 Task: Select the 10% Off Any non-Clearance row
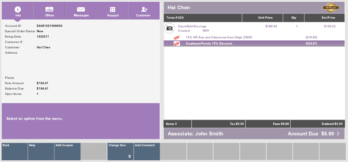[254, 37]
